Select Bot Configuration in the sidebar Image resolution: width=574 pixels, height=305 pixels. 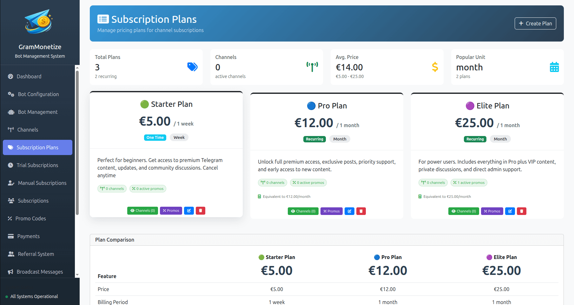(x=38, y=94)
